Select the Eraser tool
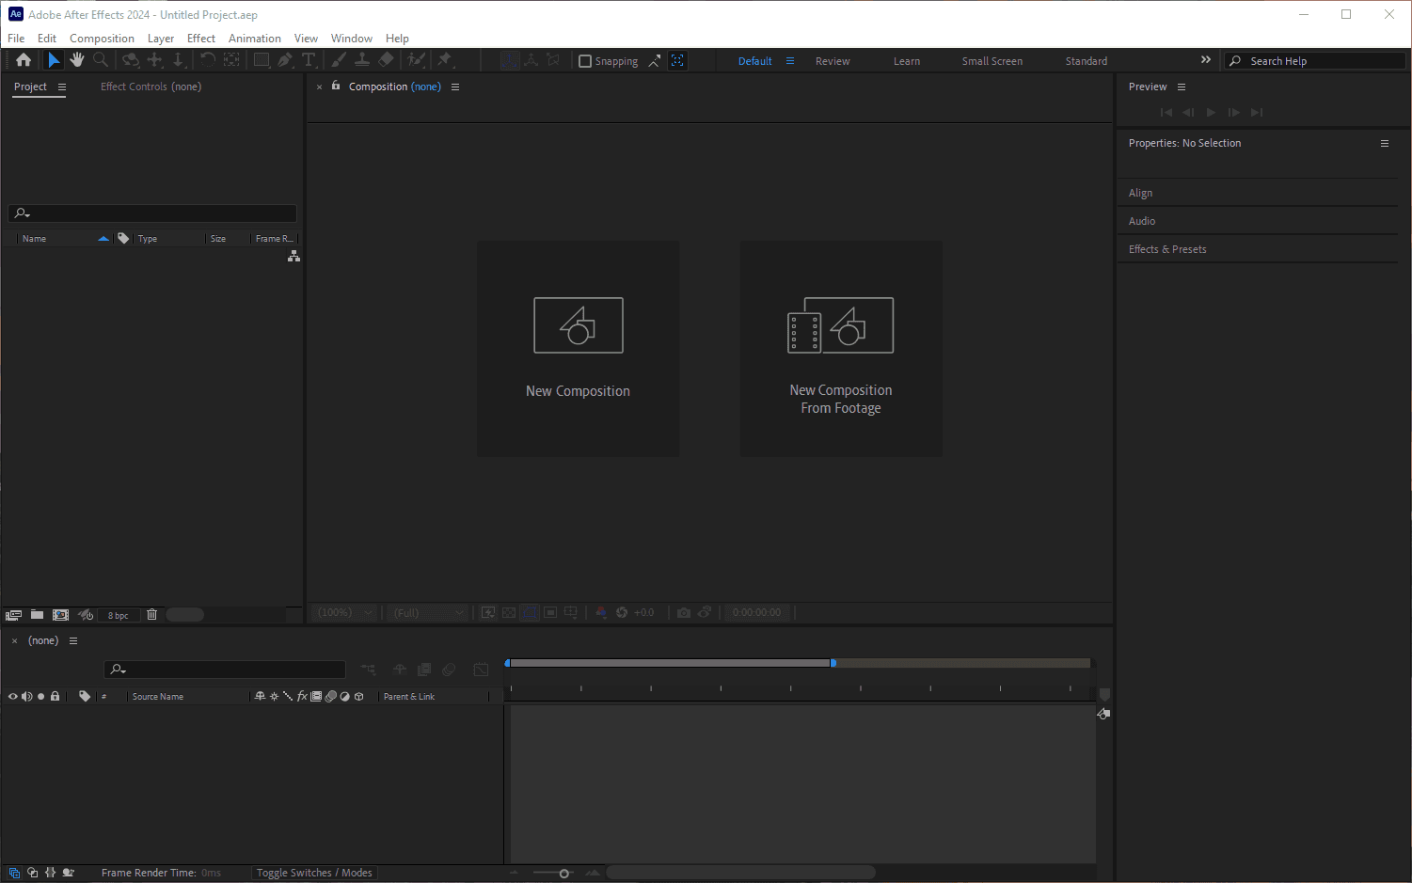The height and width of the screenshot is (883, 1412). 386,60
